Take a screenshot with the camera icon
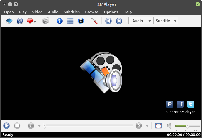202x138 pixels. pyautogui.click(x=46, y=21)
